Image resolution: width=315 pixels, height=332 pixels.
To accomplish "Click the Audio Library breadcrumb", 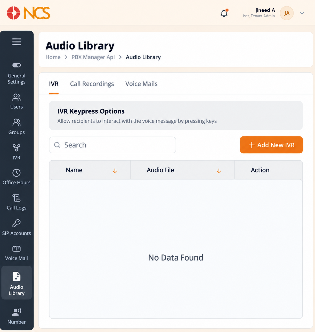I will (x=143, y=57).
